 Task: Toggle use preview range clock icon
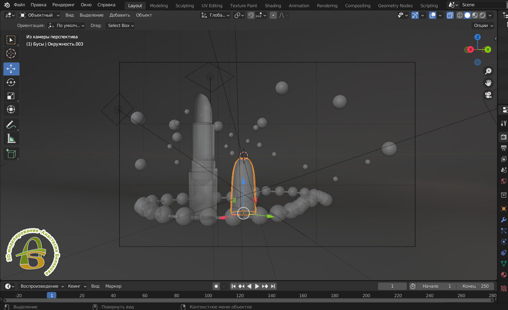(413, 286)
